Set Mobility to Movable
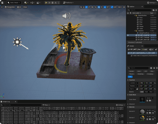This screenshot has width=158, height=124. pos(151,92)
